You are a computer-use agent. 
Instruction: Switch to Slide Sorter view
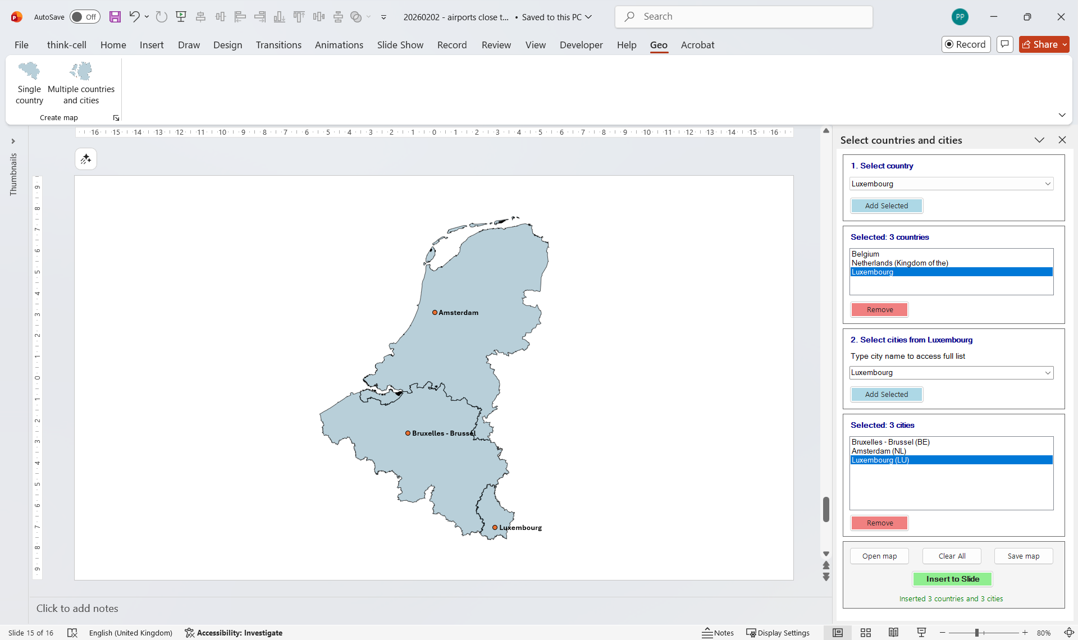(x=866, y=633)
